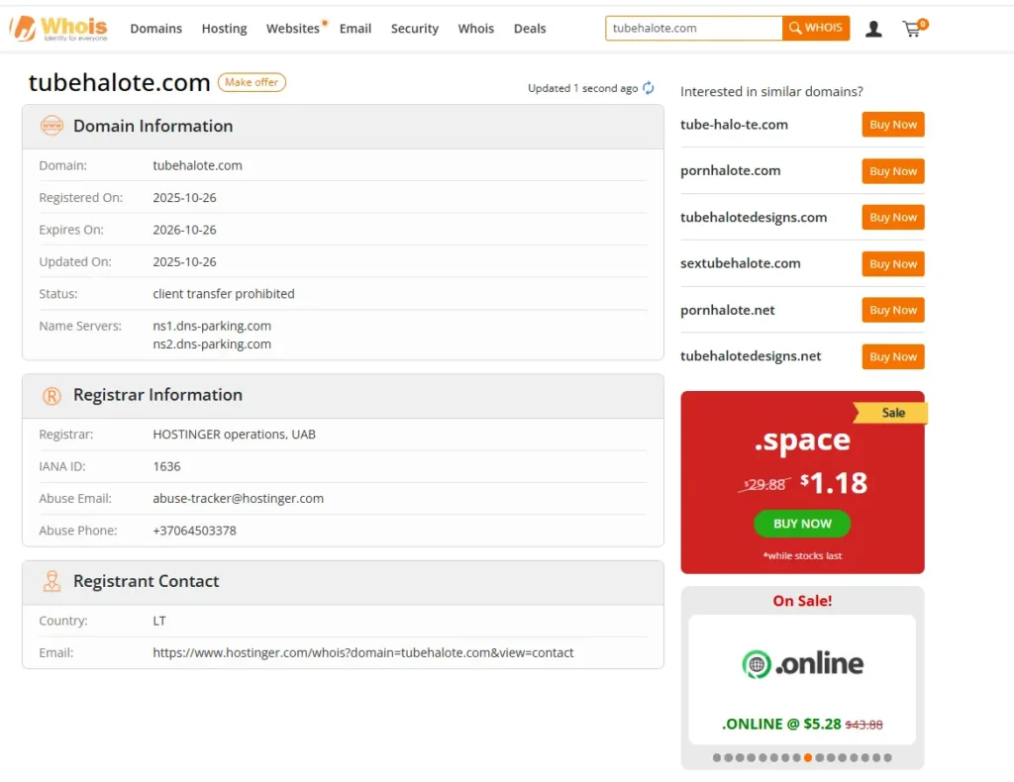Click the Sale ribbon on .space ad
This screenshot has height=782, width=1014.
click(x=891, y=413)
